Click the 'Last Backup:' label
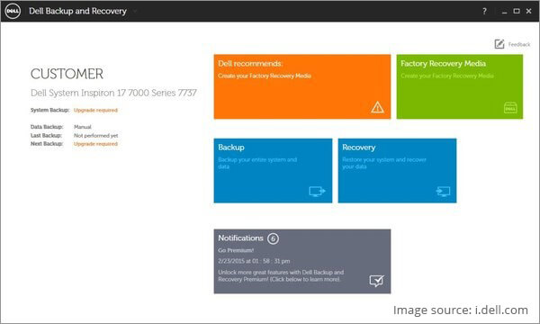Image resolution: width=540 pixels, height=324 pixels. (x=46, y=136)
